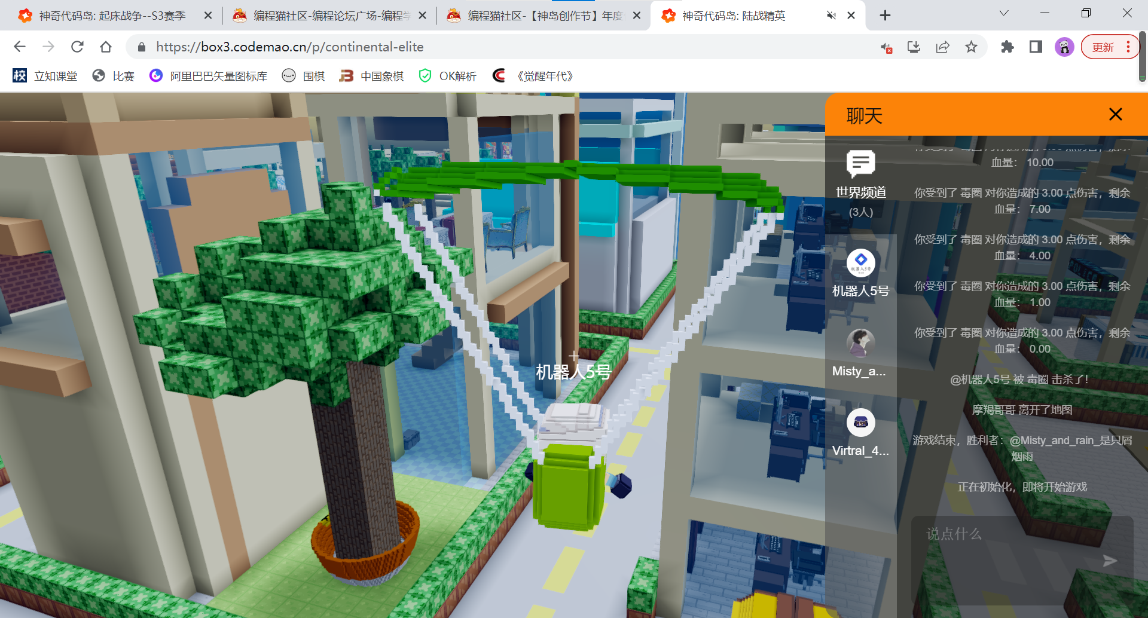Install the page as an app

pyautogui.click(x=914, y=47)
